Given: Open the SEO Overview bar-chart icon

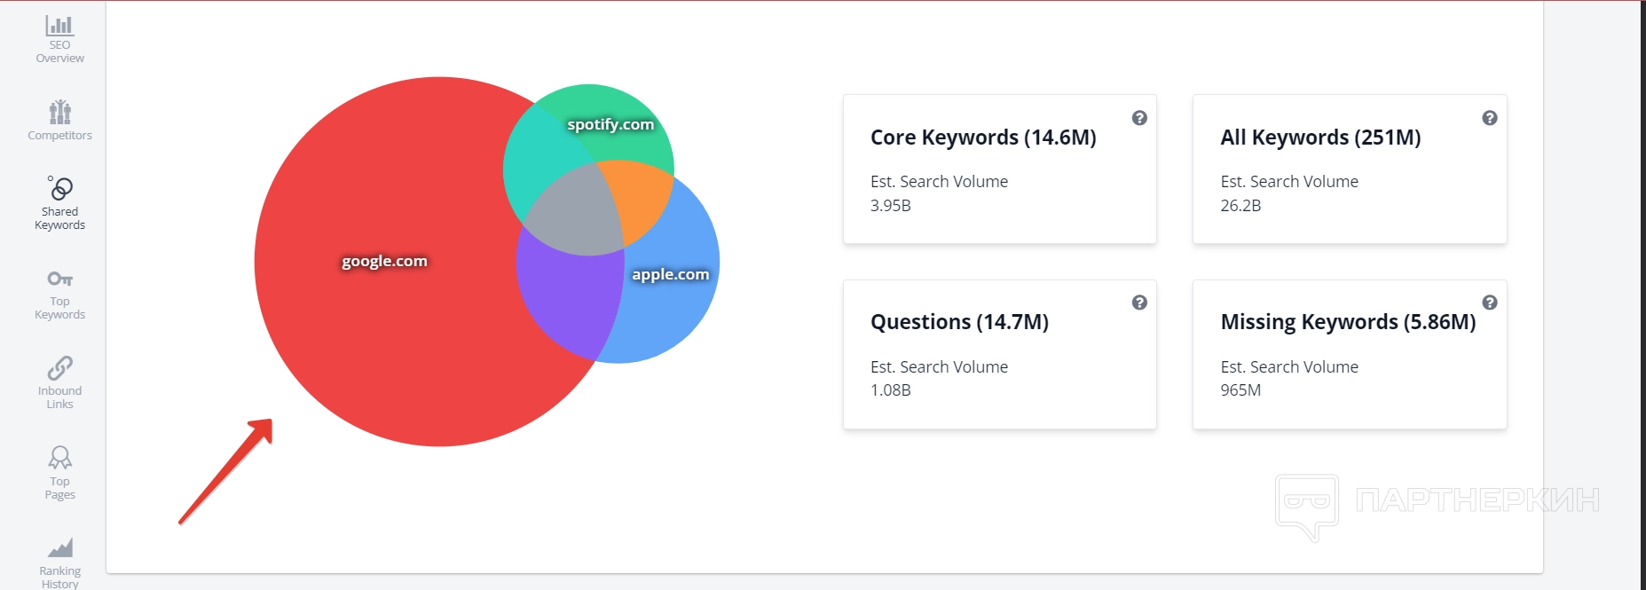Looking at the screenshot, I should pos(59,26).
